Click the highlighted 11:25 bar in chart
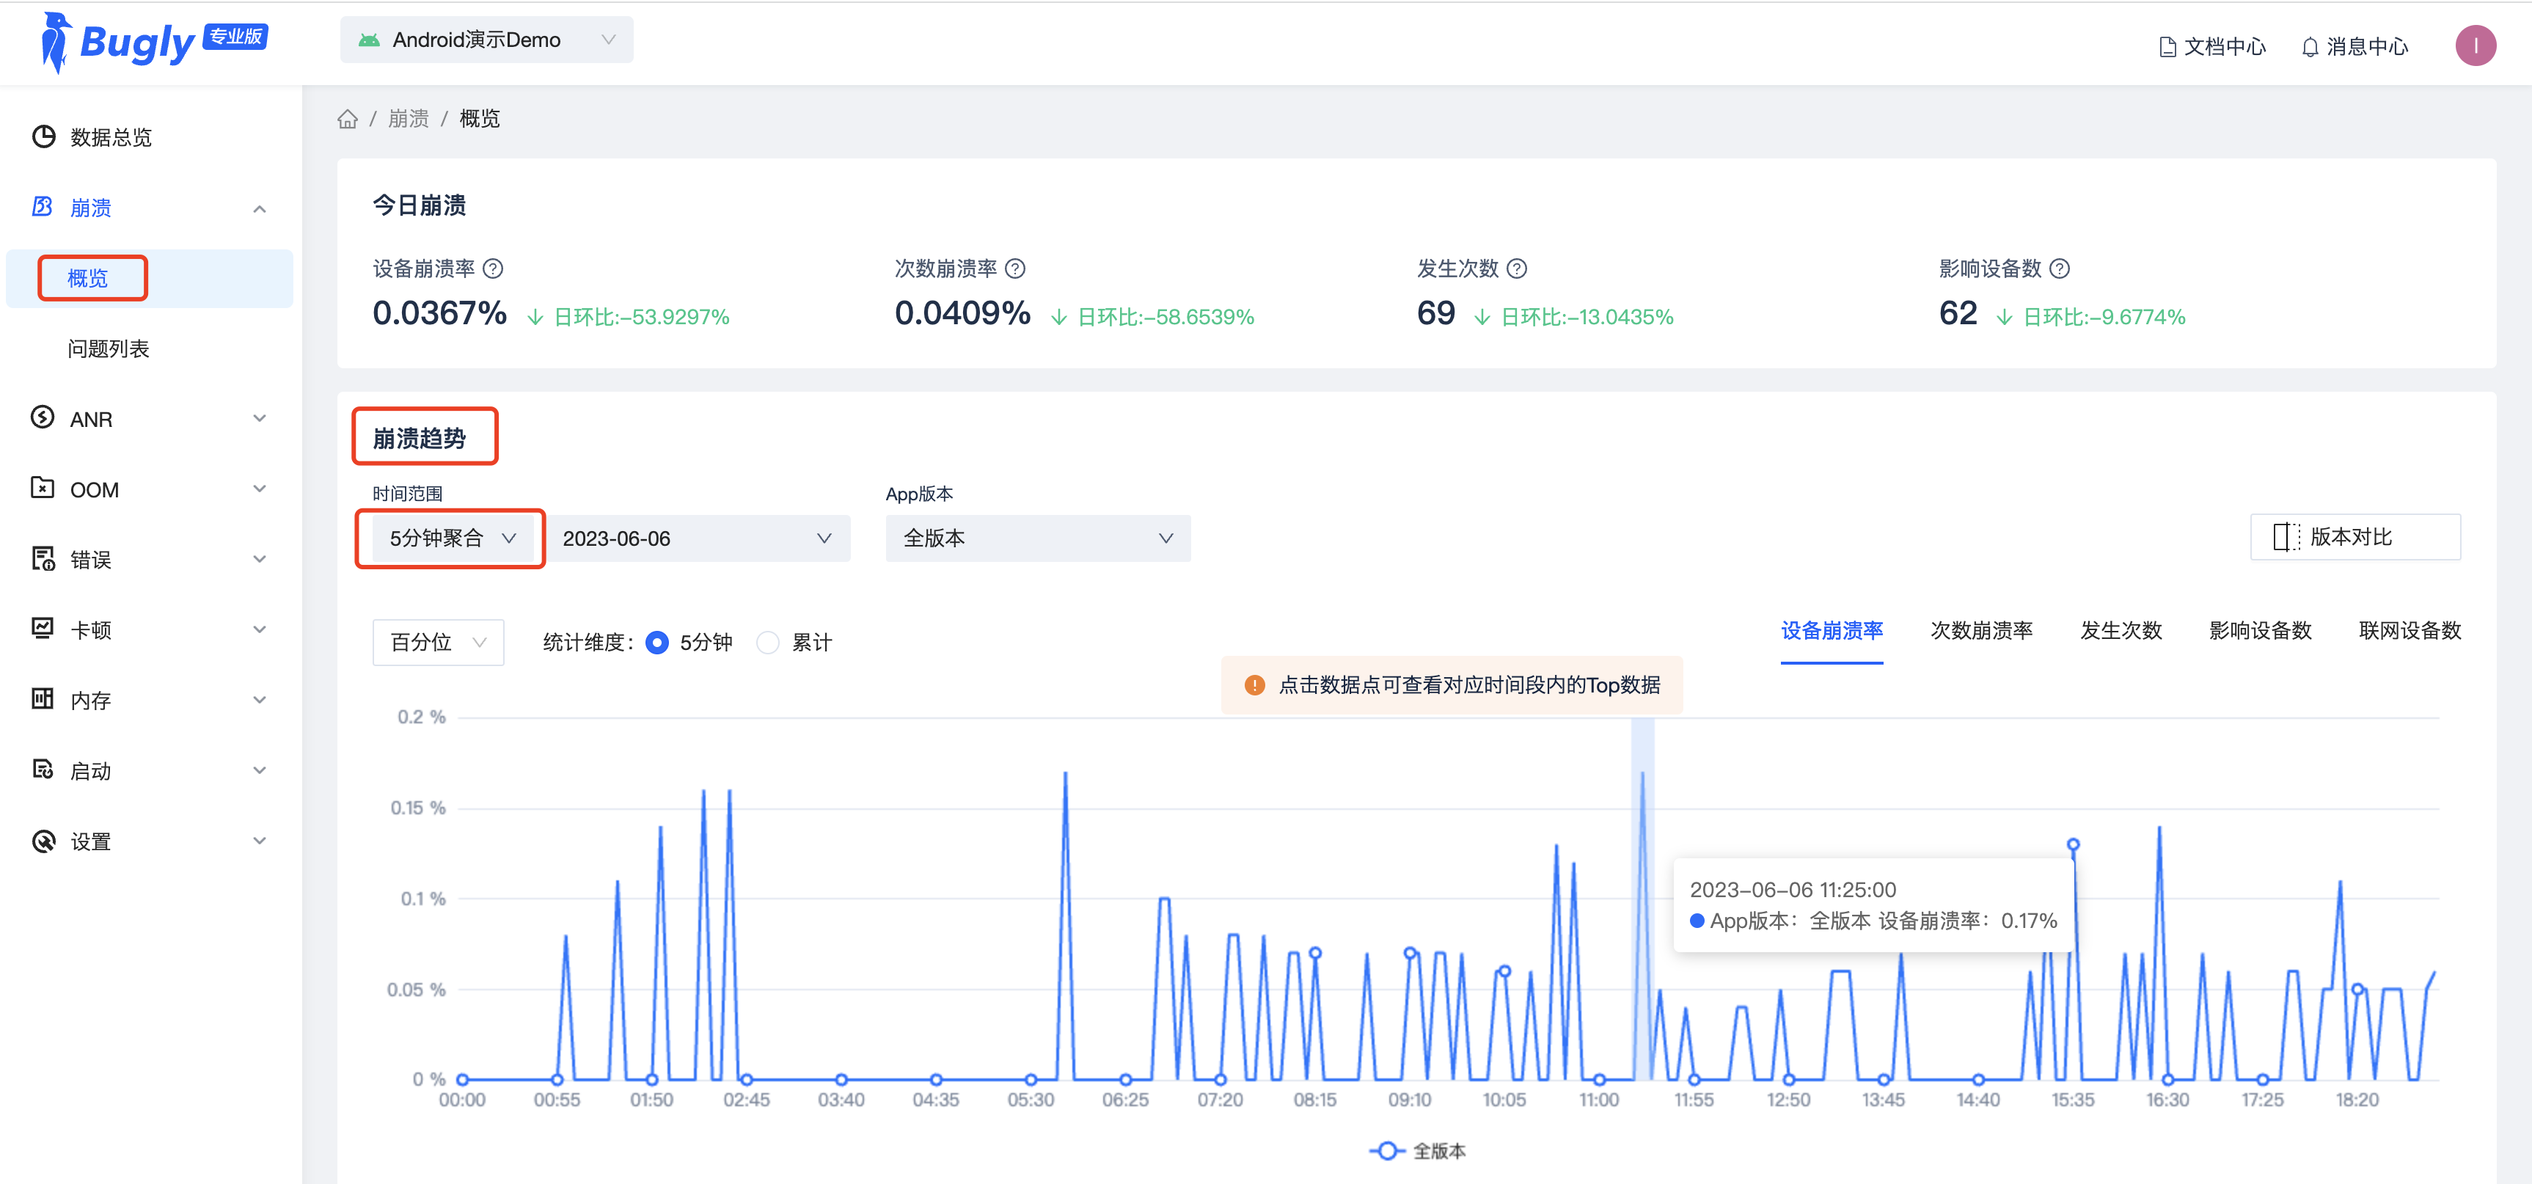 coord(1642,899)
